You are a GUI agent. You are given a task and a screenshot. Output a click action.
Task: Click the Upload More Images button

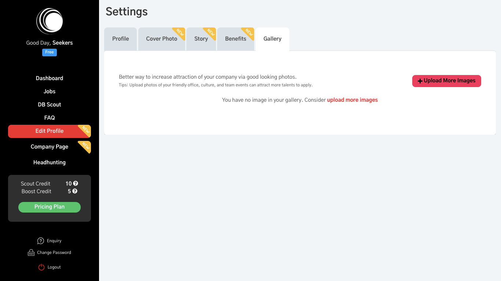pyautogui.click(x=447, y=81)
